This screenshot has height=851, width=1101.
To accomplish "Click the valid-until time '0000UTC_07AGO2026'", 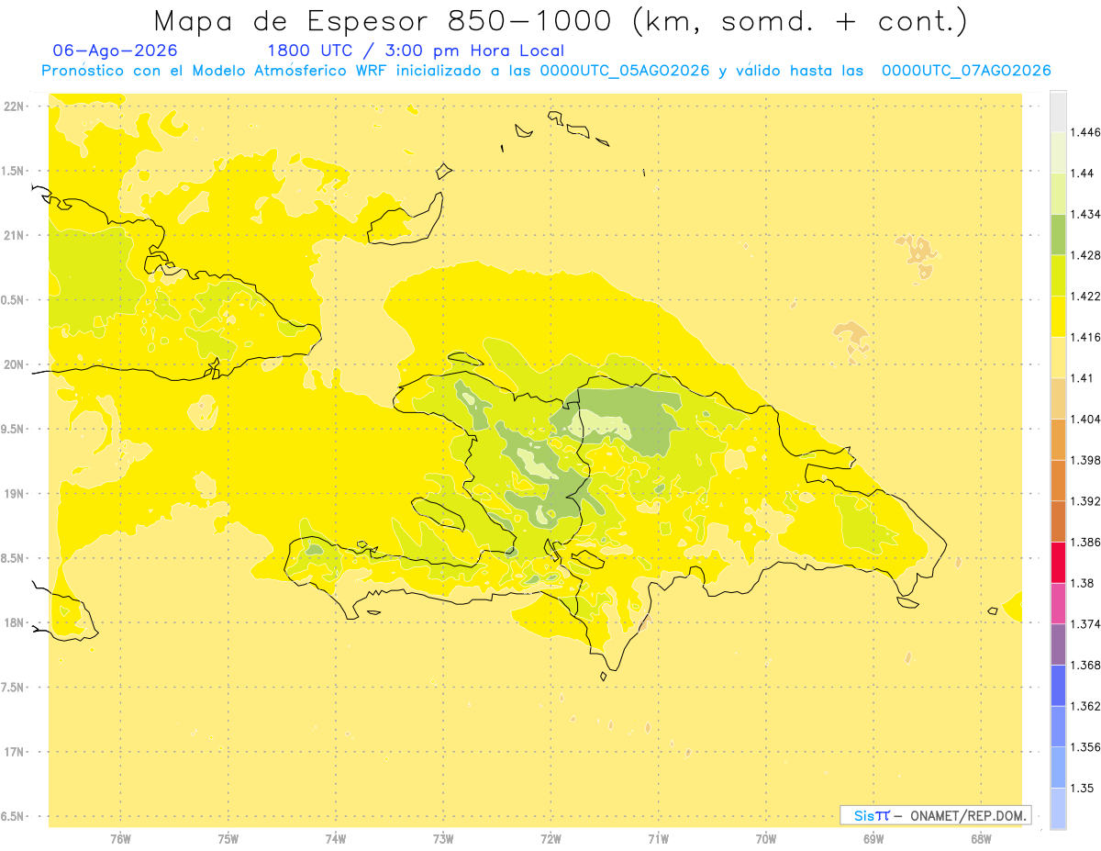I will [x=966, y=71].
